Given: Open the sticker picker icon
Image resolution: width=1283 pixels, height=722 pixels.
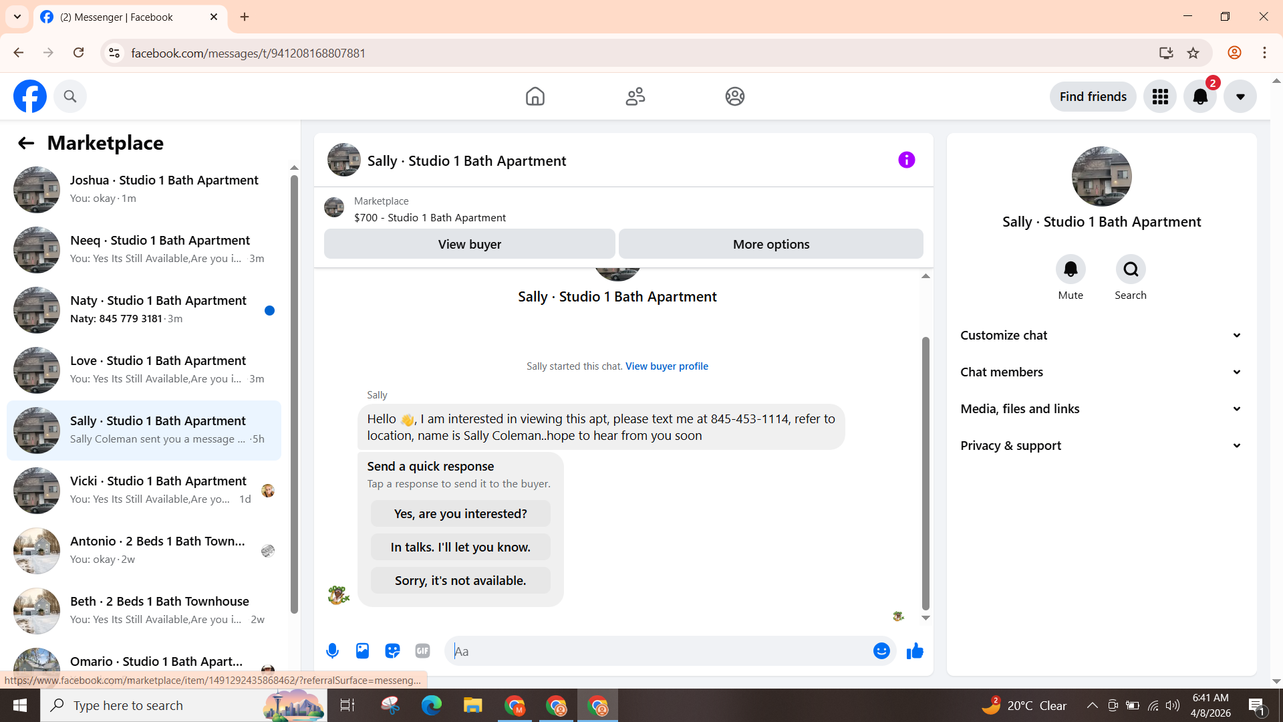Looking at the screenshot, I should pyautogui.click(x=392, y=650).
